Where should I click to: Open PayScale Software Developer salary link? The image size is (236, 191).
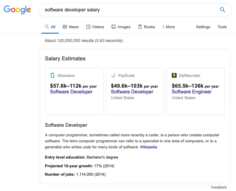click(132, 92)
